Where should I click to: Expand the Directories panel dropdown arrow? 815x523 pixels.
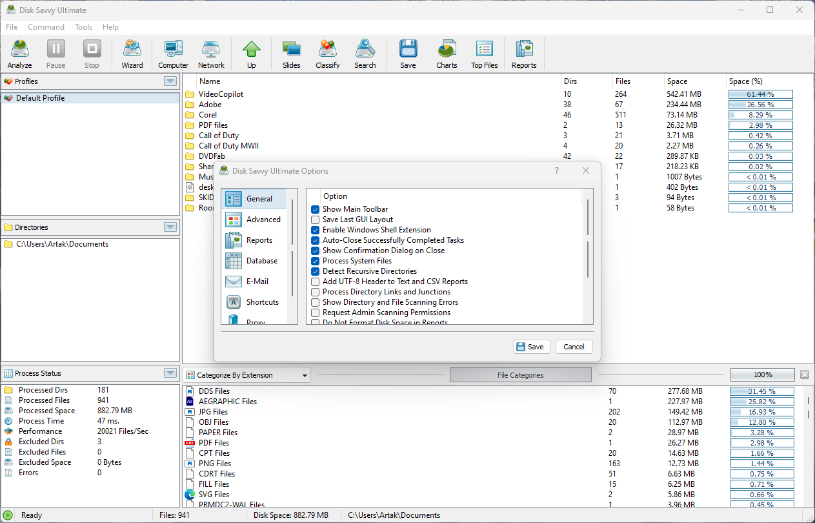170,227
